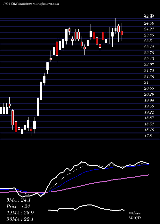Click the 23.14 price axis label
Screen dimensions: 160x224
[149, 47]
